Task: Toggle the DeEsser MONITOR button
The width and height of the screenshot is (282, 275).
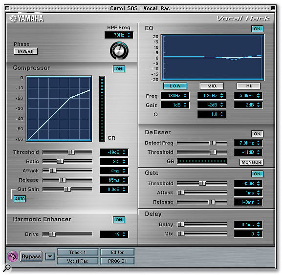Action: [x=251, y=162]
